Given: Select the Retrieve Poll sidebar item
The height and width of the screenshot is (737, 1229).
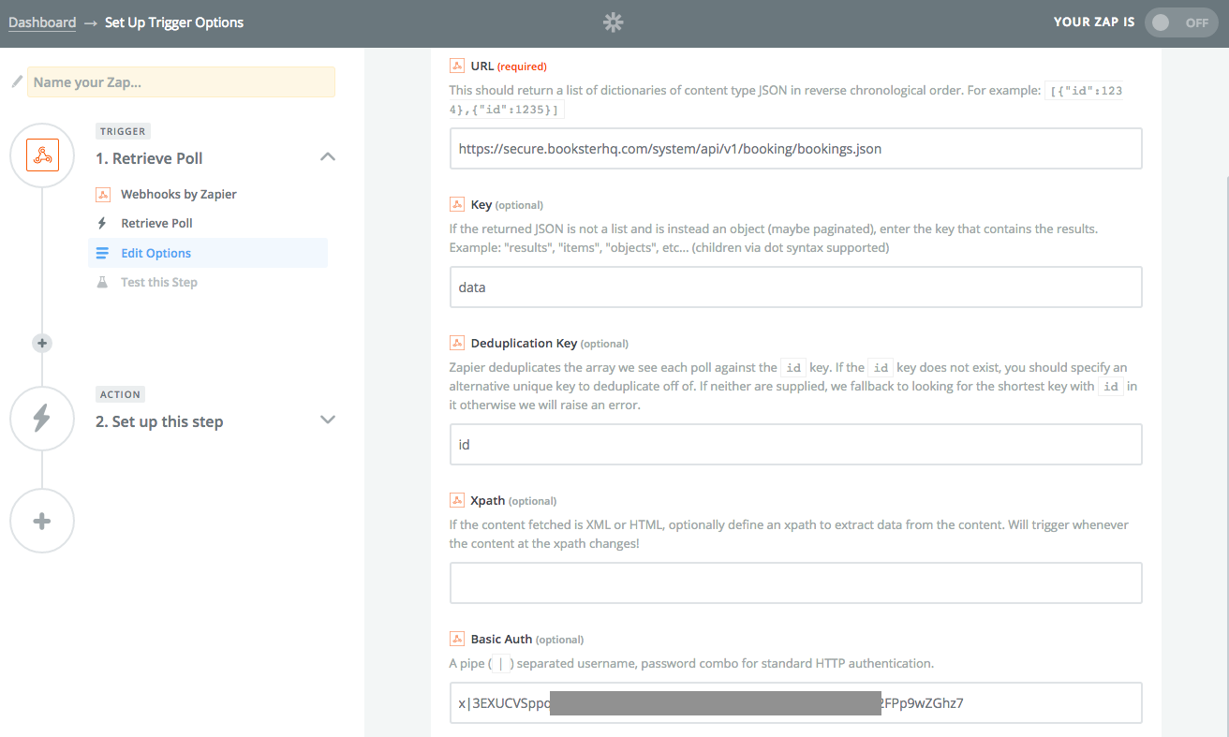Looking at the screenshot, I should [156, 224].
